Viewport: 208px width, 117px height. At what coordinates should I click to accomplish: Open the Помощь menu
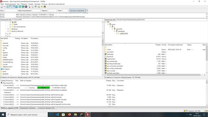tap(45, 4)
